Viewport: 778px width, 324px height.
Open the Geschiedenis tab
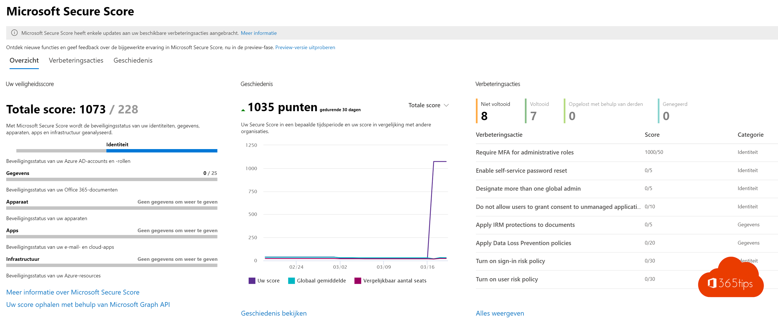pos(133,60)
